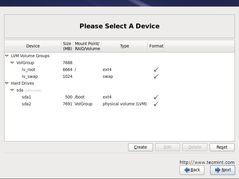
Task: Click the / mount point of lv_root
Action: pyautogui.click(x=75, y=70)
